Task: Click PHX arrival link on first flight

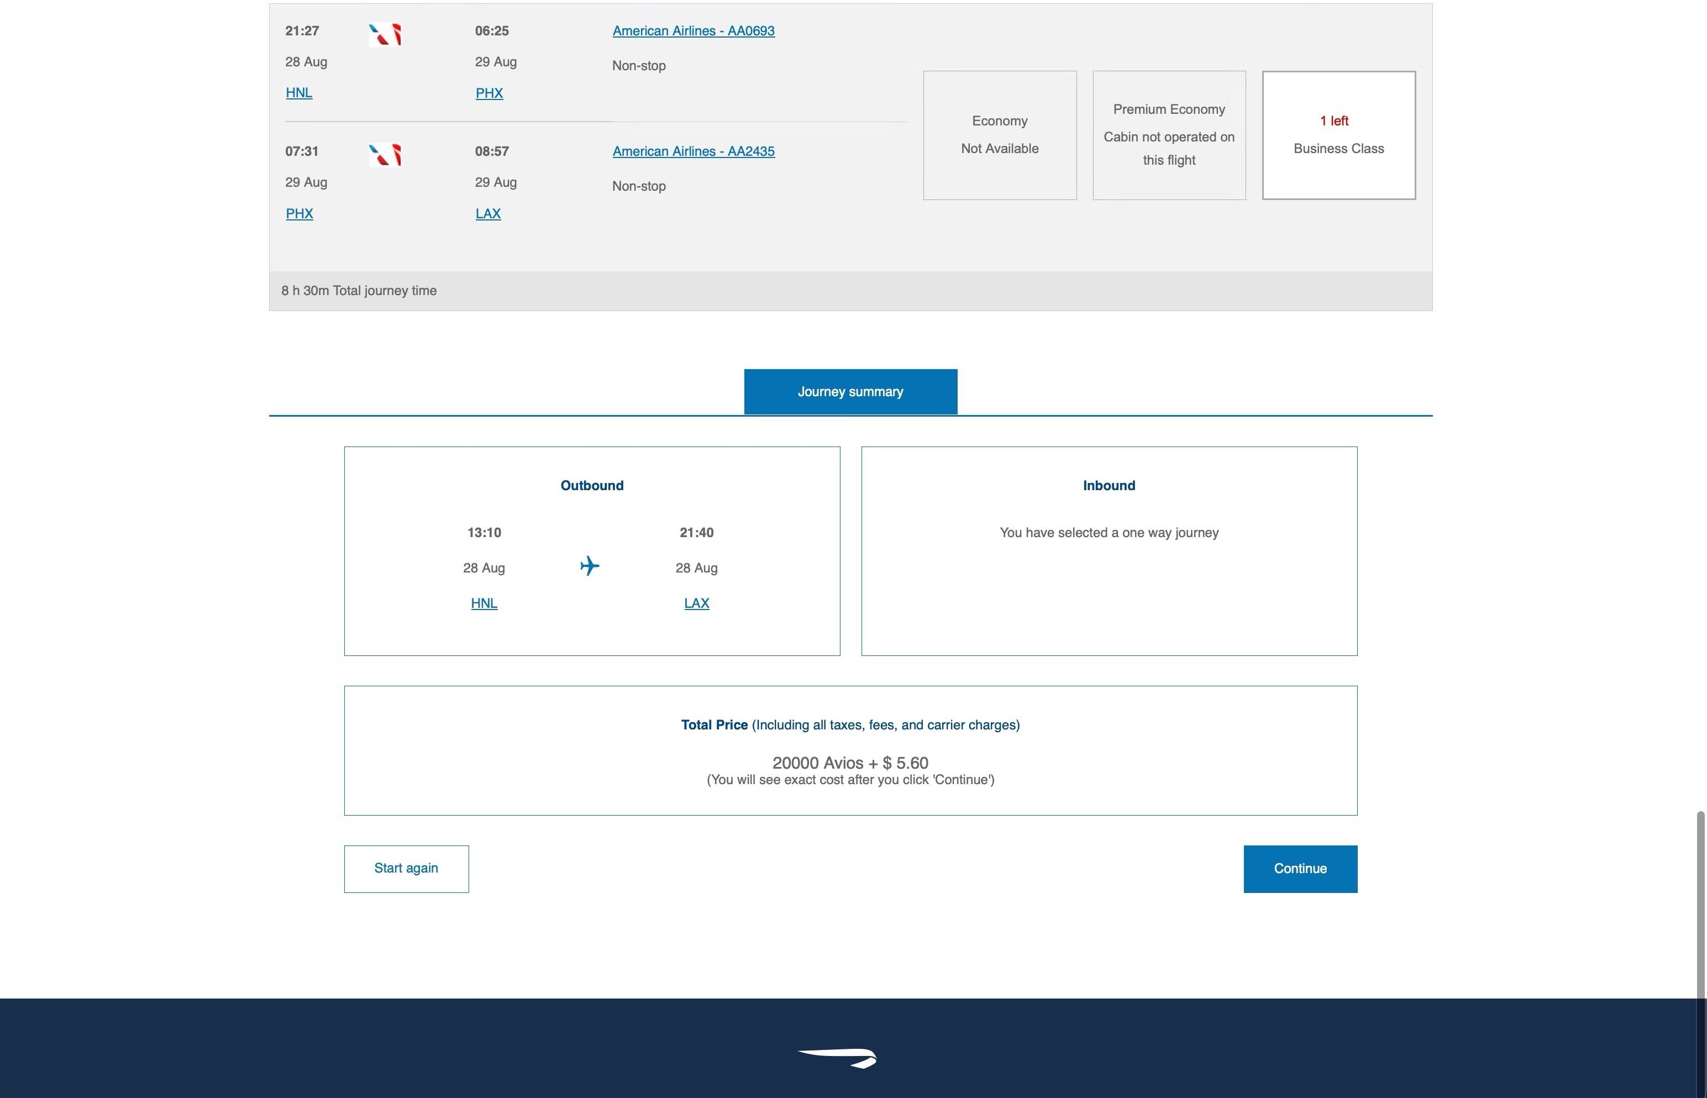Action: coord(489,93)
